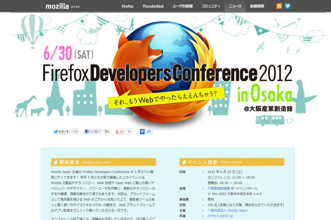Screen dimensions: 331x220
Task: Open the Thunderbird menu item
Action: click(153, 6)
